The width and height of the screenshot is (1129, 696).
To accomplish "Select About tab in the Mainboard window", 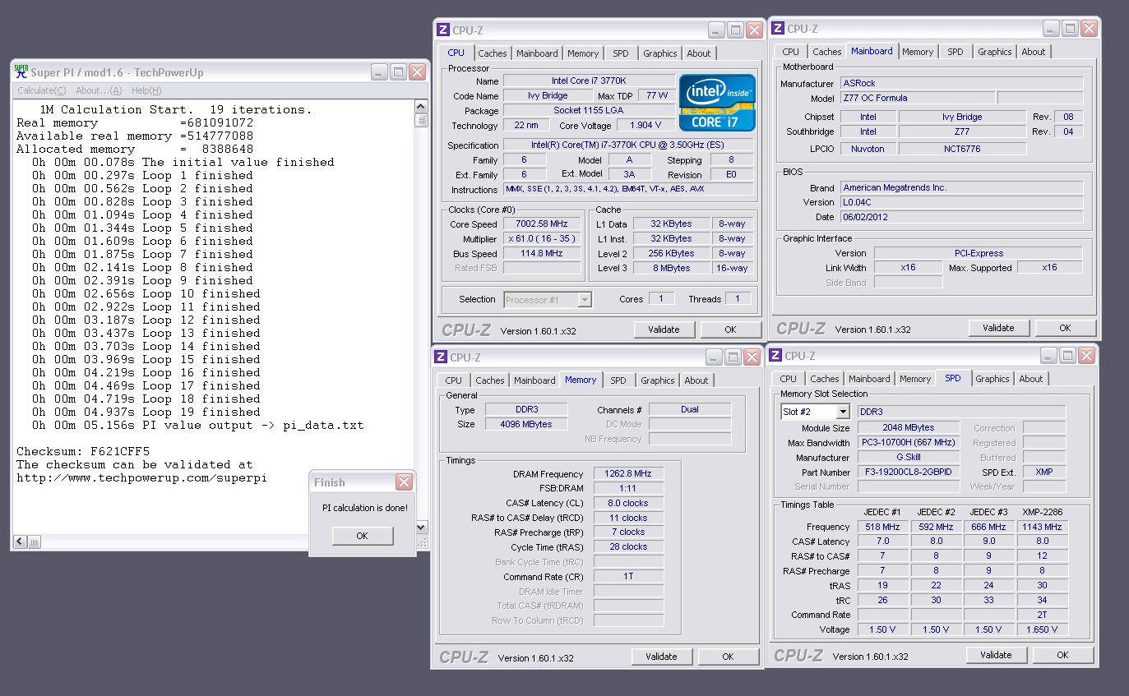I will pyautogui.click(x=1034, y=52).
